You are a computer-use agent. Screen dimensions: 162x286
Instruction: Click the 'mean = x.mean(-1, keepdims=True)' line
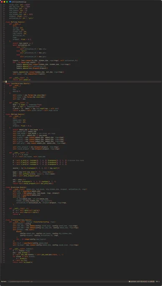coord(27,105)
